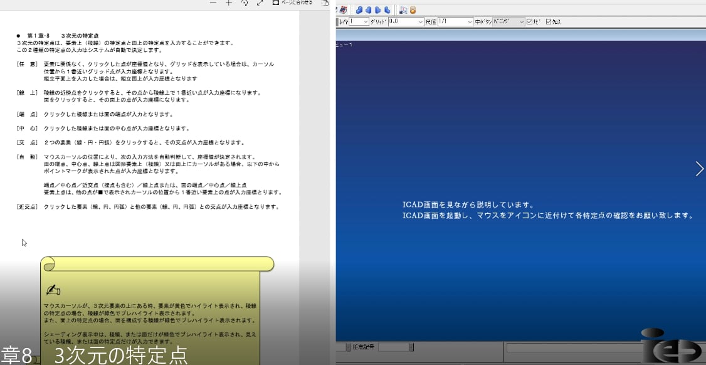Click the page view icon at the toolbar's right end
This screenshot has width=706, height=365.
coord(325,3)
